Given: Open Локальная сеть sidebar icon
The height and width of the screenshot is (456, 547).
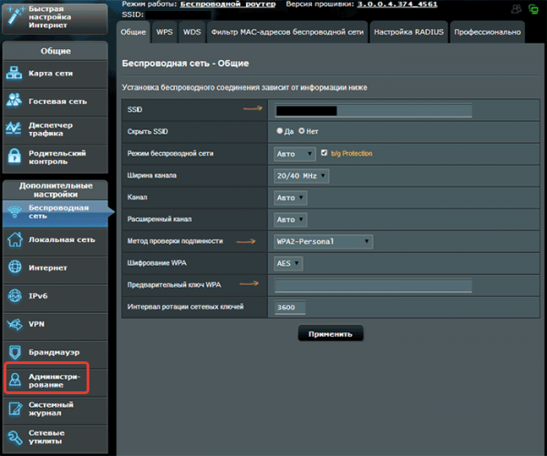Looking at the screenshot, I should point(15,239).
